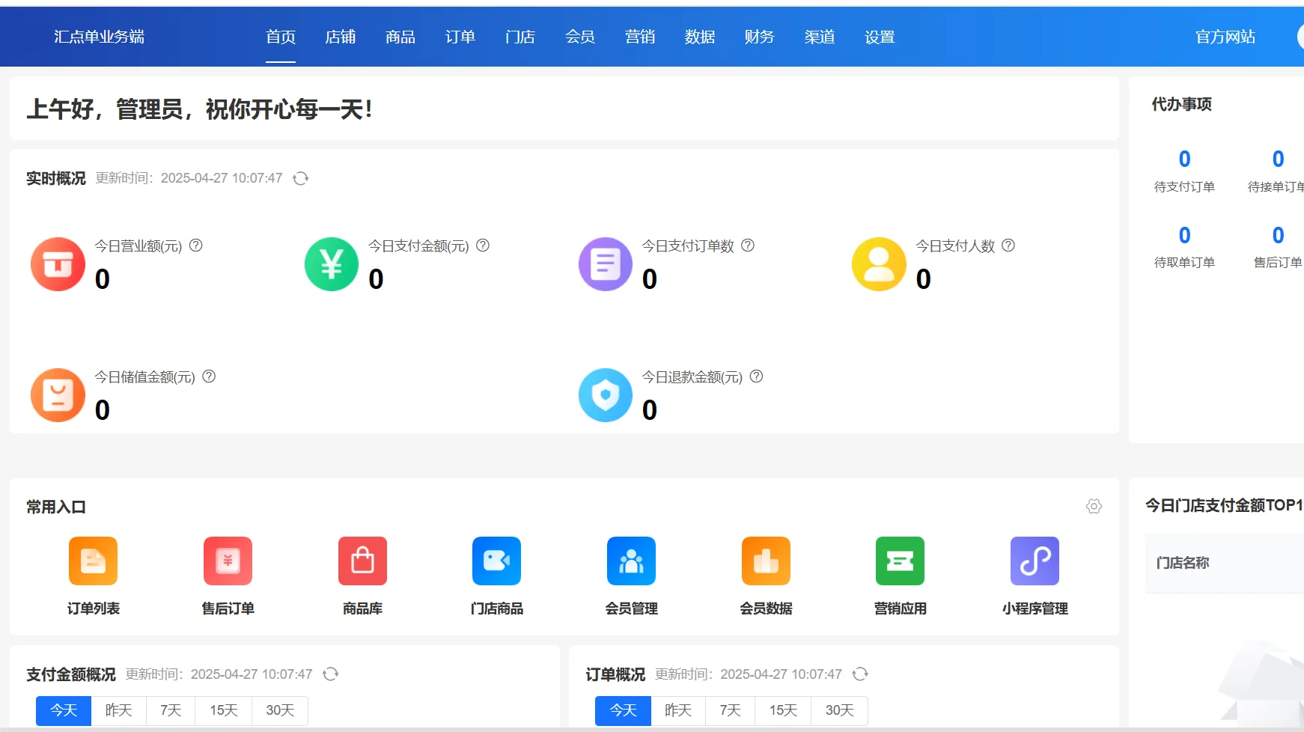Select 30天 in 订单概况
This screenshot has width=1304, height=732.
coord(838,710)
